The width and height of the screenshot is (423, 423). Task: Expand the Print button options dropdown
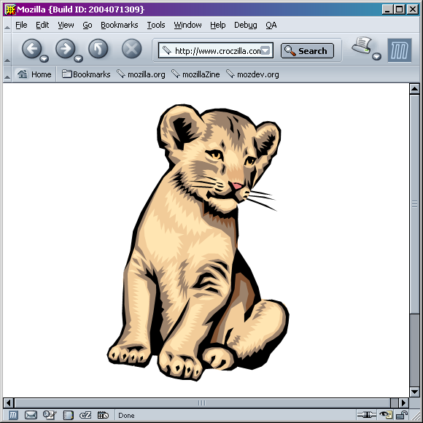tap(377, 56)
